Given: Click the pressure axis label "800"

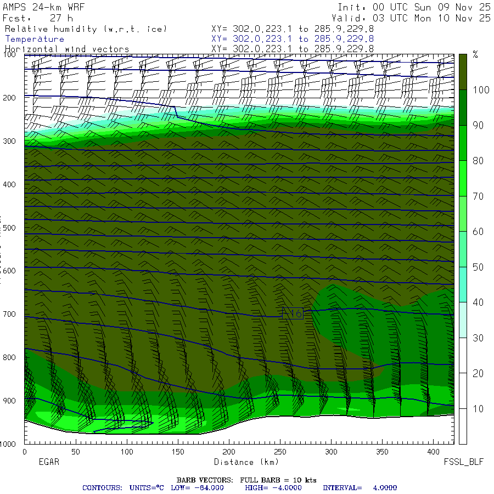Looking at the screenshot, I should [9, 357].
